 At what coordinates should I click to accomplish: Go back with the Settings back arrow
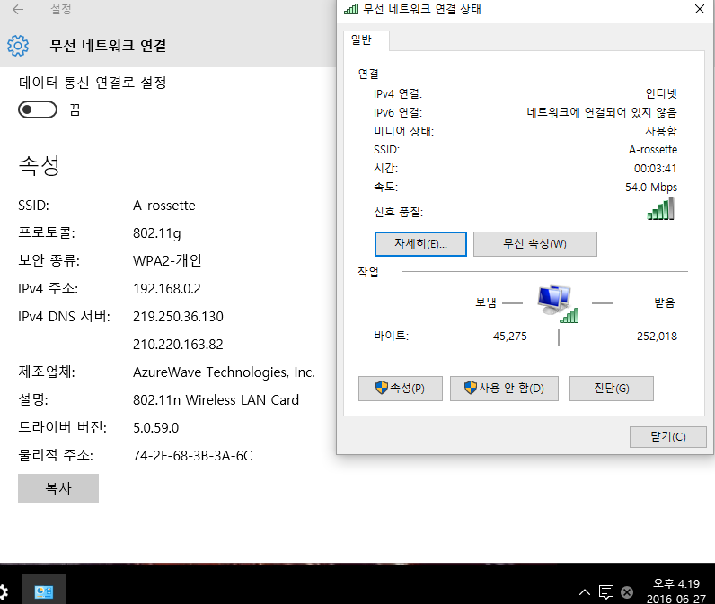point(18,9)
